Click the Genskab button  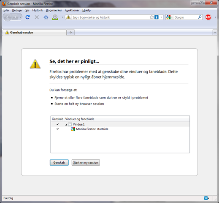point(59,162)
